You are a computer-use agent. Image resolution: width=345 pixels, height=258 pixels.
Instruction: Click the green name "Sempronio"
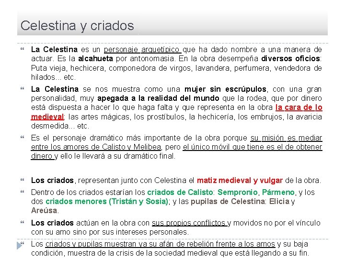point(237,193)
